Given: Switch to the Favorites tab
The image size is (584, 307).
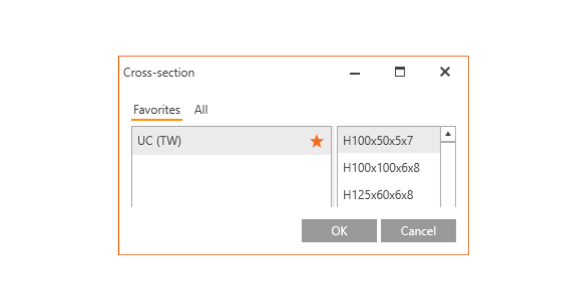Looking at the screenshot, I should pos(157,110).
